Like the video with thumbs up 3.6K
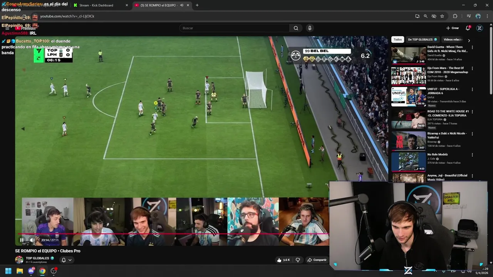This screenshot has height=277, width=493. [x=283, y=260]
